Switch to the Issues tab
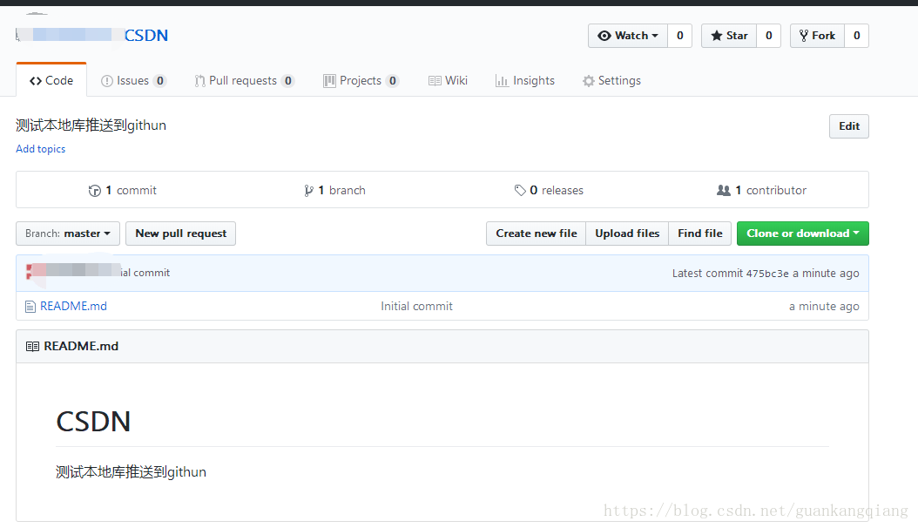The height and width of the screenshot is (528, 918). [x=133, y=80]
